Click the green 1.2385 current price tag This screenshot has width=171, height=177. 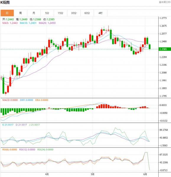165,49
